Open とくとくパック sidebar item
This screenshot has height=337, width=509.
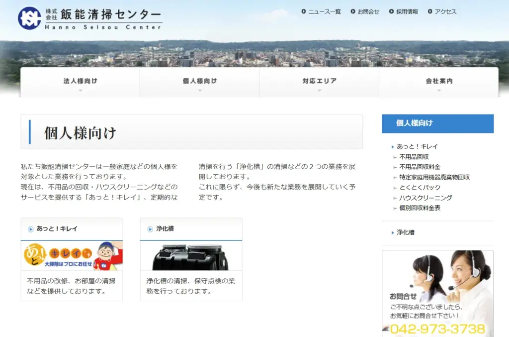click(x=420, y=187)
